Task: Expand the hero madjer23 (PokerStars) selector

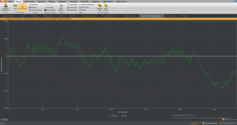Action: click(x=6, y=7)
